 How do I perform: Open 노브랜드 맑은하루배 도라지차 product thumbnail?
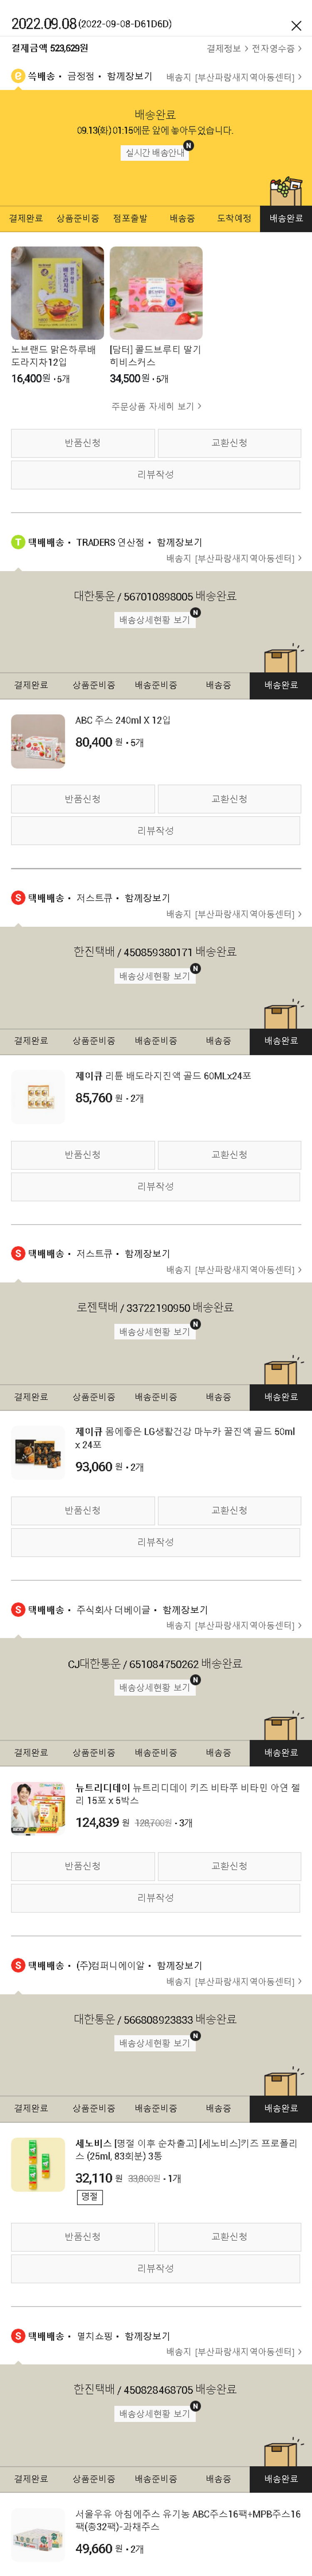(x=57, y=293)
